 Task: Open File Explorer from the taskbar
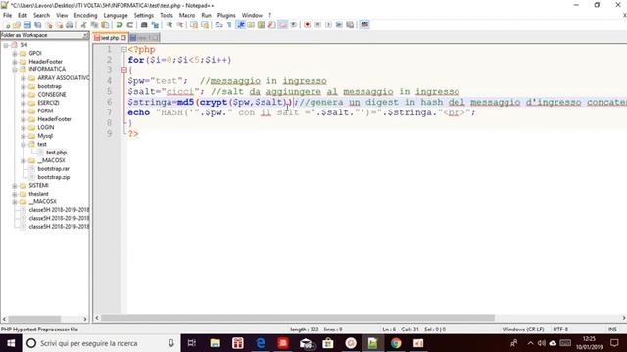click(x=216, y=343)
